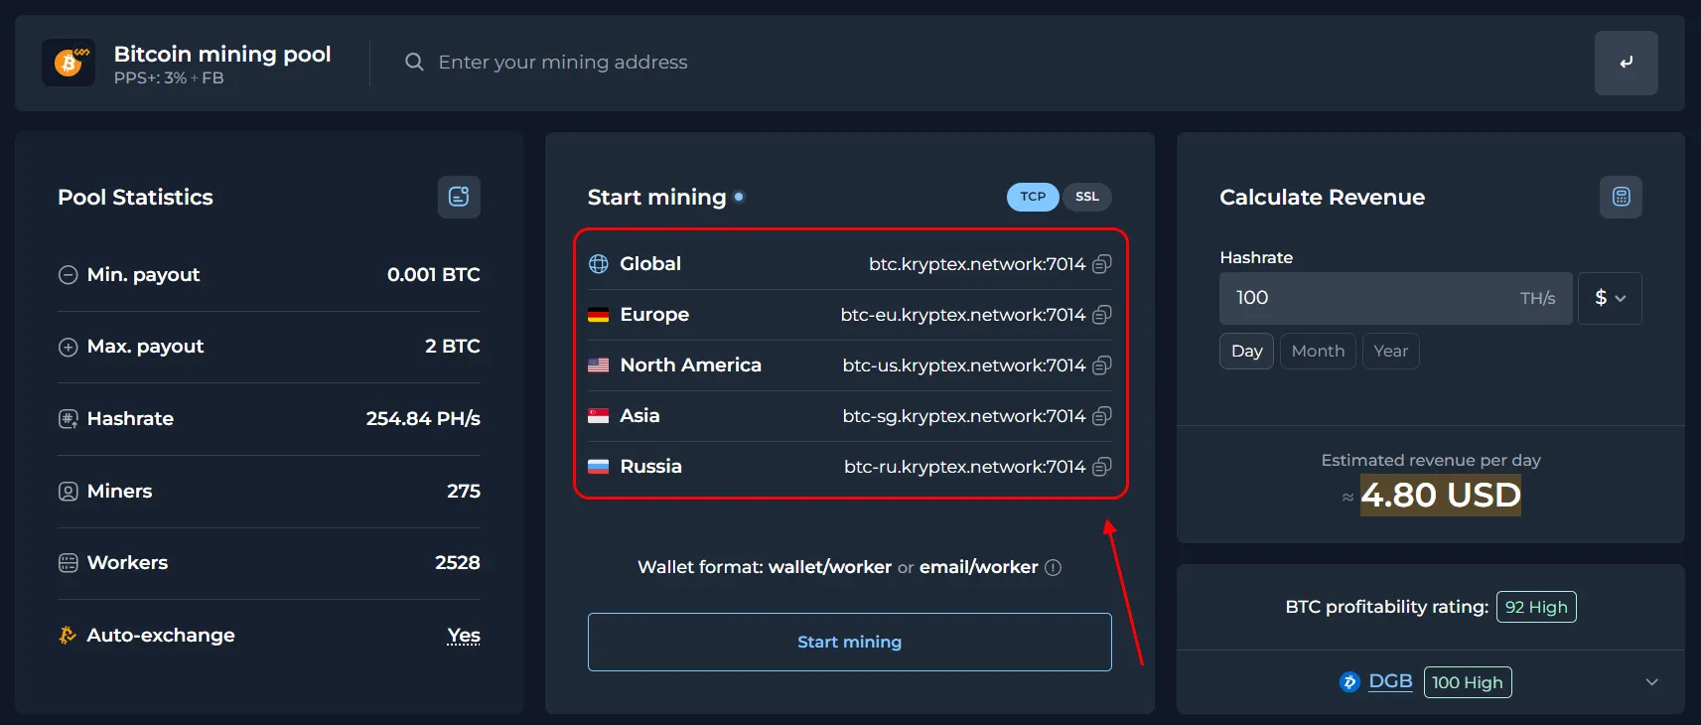1701x725 pixels.
Task: Open the DGB coin link
Action: coord(1389,681)
